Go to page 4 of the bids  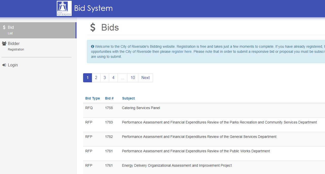point(113,78)
